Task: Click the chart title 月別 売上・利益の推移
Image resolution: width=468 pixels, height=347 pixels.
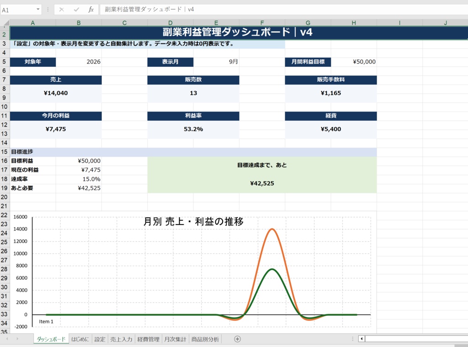Action: [193, 222]
